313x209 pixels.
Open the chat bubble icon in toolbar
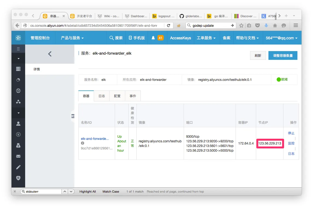[284, 25]
